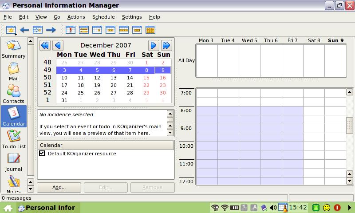This screenshot has height=213, width=355.
Task: Open Journal in the sidebar
Action: [x=13, y=162]
